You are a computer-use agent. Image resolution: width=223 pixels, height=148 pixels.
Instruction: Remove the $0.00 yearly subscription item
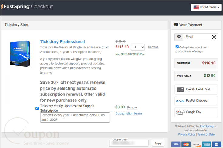click(x=132, y=107)
